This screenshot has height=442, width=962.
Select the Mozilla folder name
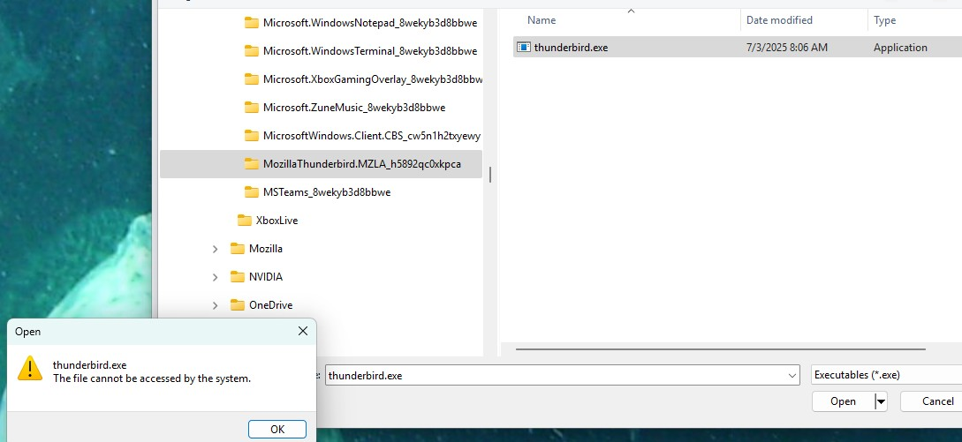click(x=266, y=248)
